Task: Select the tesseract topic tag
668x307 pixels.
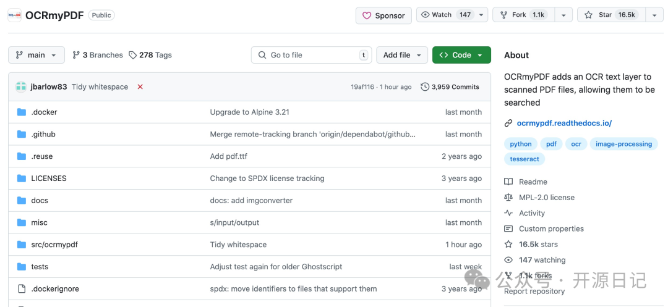Action: pyautogui.click(x=525, y=159)
